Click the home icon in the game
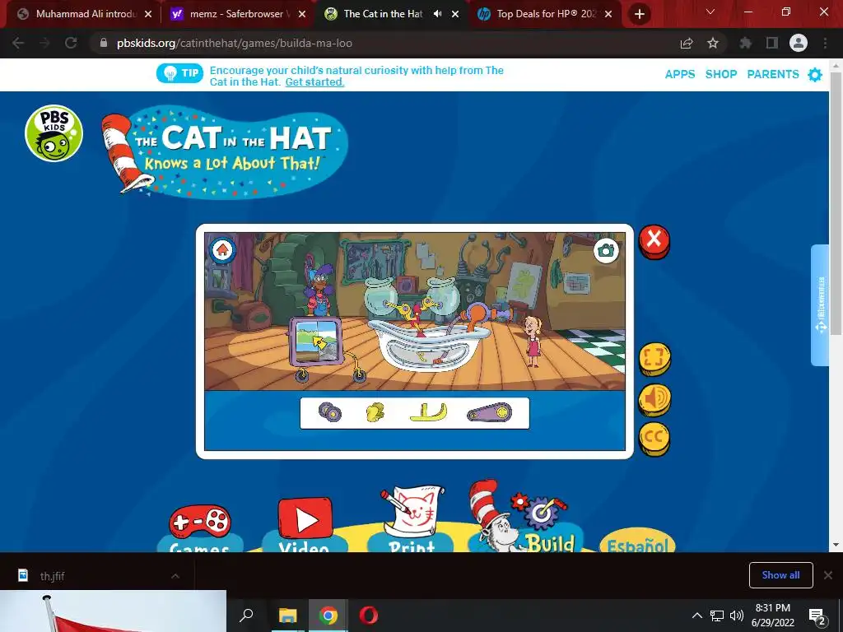 (x=222, y=250)
